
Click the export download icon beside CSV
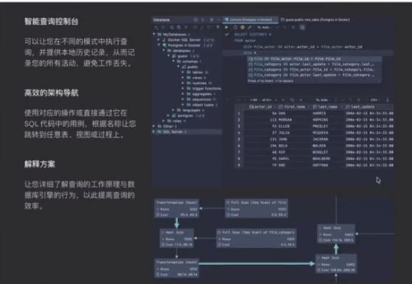point(387,100)
